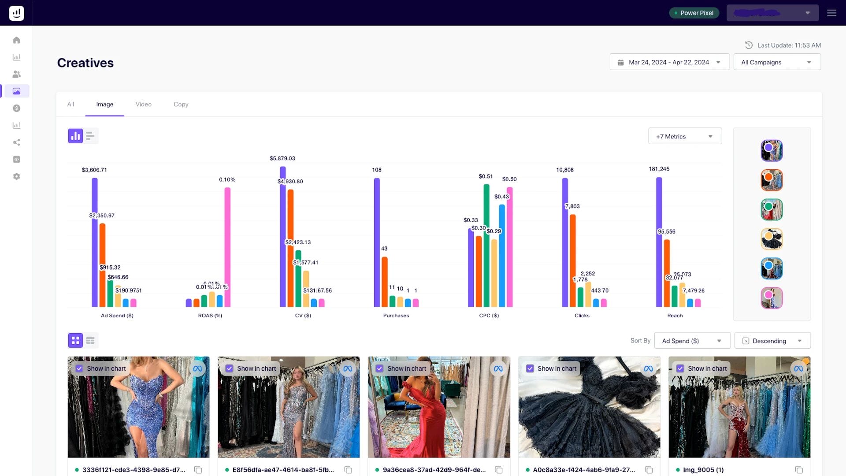Copy ID of creative 3336f121-cde3
The height and width of the screenshot is (476, 846).
tap(198, 470)
